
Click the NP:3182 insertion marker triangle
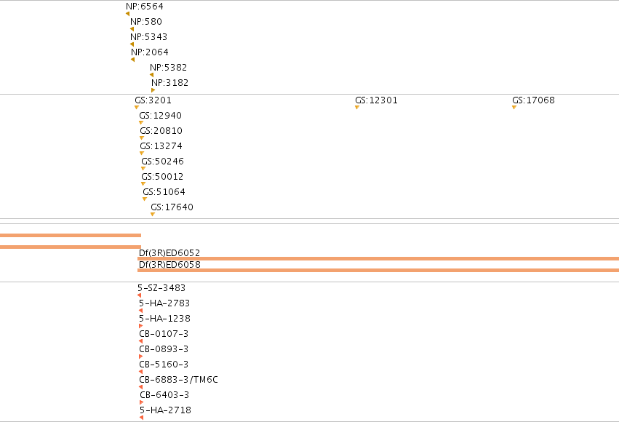point(153,90)
